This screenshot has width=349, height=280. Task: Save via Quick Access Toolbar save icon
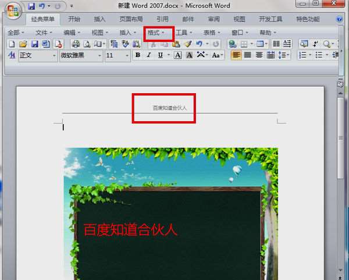pos(31,6)
